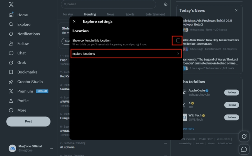Click the 50% off Premium badge

42,91
